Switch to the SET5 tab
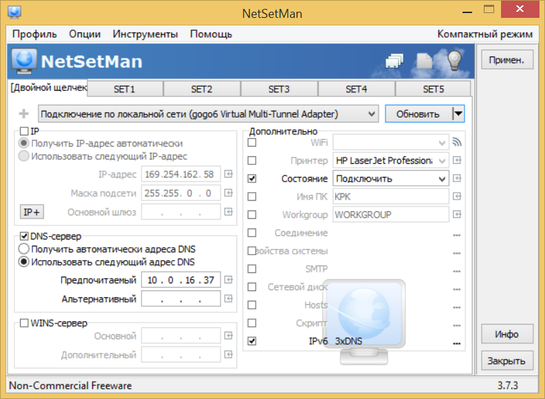This screenshot has width=545, height=399. point(434,89)
